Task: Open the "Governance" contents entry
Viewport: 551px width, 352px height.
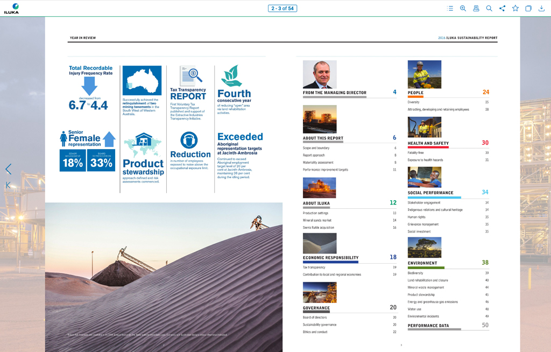Action: (x=316, y=308)
